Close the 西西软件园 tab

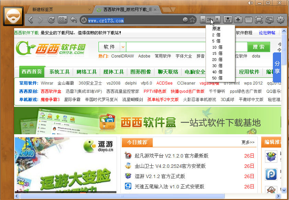tap(155, 10)
